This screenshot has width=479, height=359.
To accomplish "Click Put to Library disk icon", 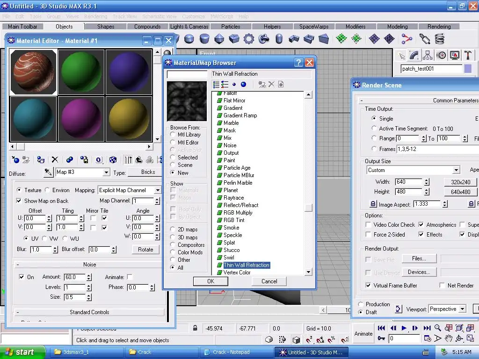I will pos(84,160).
